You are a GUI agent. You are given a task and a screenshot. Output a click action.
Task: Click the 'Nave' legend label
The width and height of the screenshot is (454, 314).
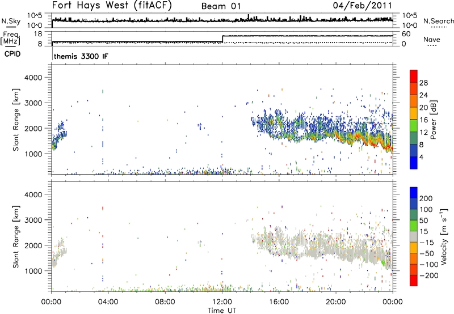click(x=432, y=39)
